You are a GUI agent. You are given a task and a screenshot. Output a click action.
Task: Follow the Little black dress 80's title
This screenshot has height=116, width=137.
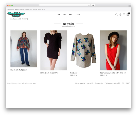(49, 73)
